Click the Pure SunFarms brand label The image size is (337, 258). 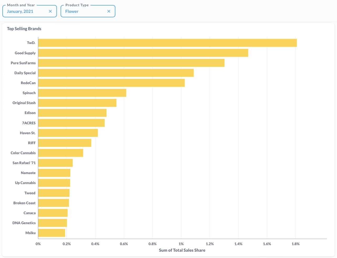tap(23, 63)
